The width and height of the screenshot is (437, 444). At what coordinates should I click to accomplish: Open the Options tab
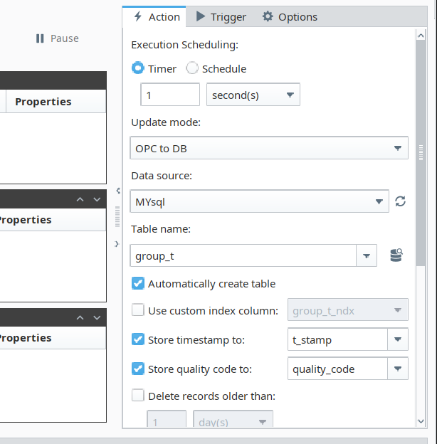click(x=289, y=17)
